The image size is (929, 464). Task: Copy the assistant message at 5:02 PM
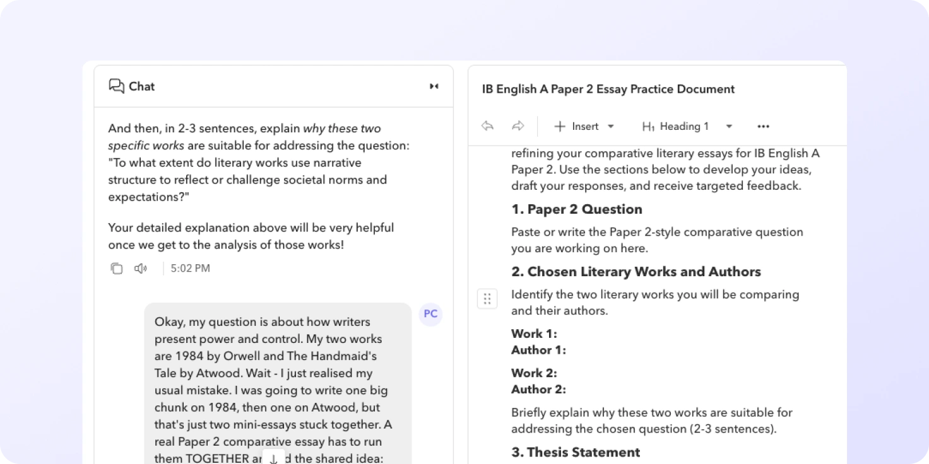point(117,269)
